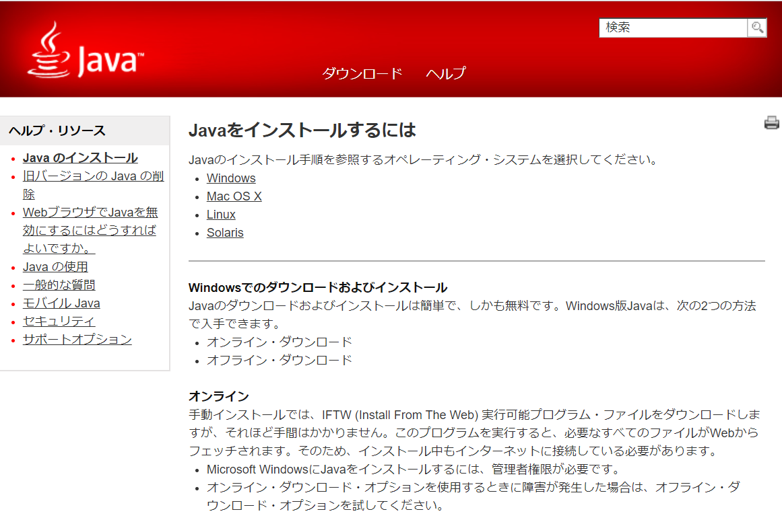
Task: Click the ヘルプ・リソース sidebar heading
Action: click(x=57, y=131)
